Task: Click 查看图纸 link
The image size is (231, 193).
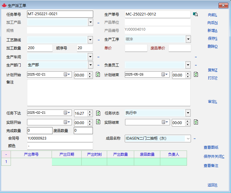Action: click(211, 147)
